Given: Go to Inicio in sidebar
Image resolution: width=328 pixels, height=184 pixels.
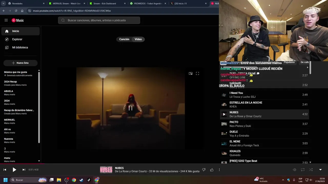Looking at the screenshot, I should click(x=20, y=31).
